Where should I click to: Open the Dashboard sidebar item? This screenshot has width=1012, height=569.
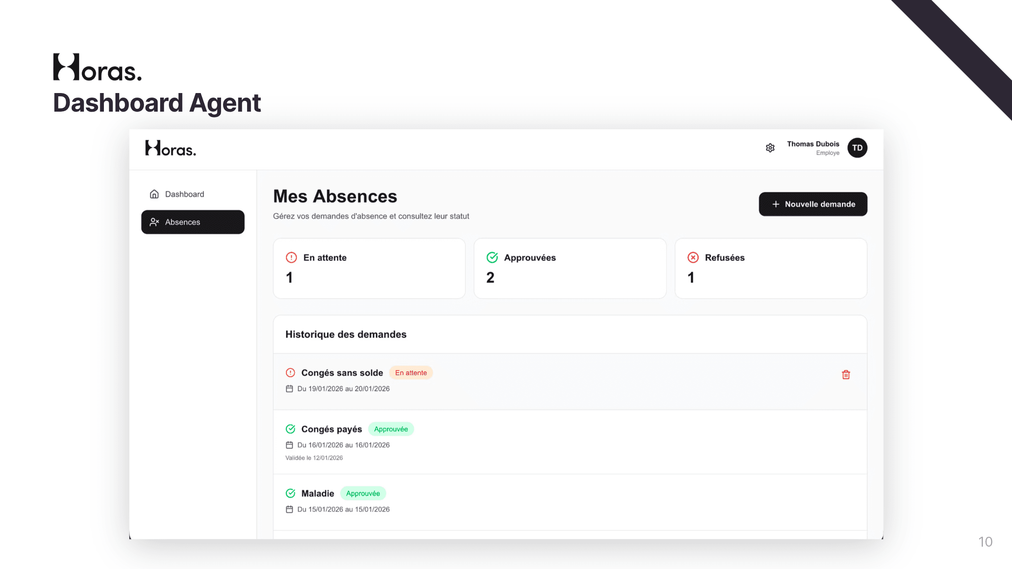[193, 194]
